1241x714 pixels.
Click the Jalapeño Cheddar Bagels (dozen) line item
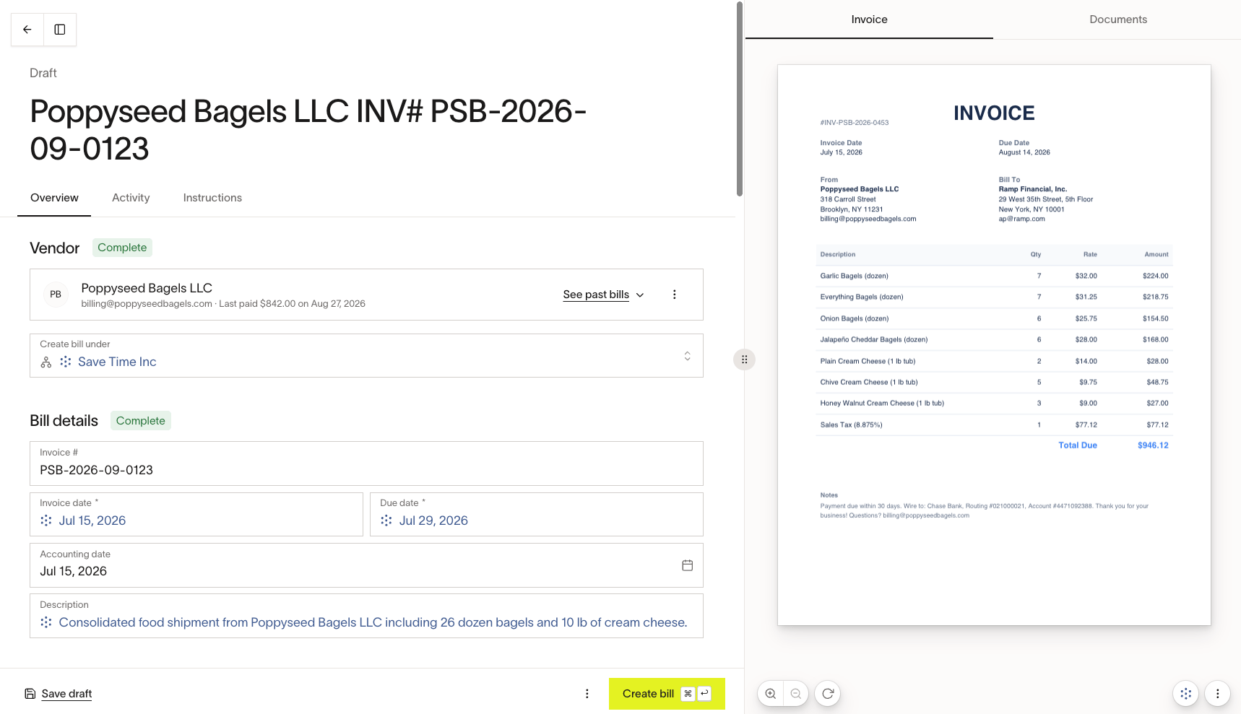[x=994, y=339]
